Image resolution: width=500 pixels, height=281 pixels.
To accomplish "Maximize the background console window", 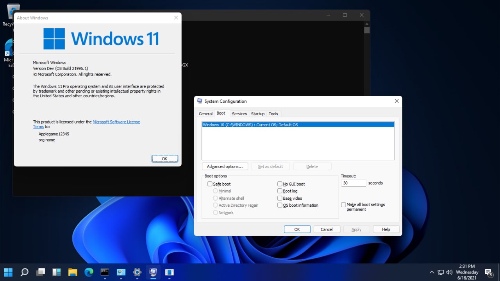I will tap(345, 15).
